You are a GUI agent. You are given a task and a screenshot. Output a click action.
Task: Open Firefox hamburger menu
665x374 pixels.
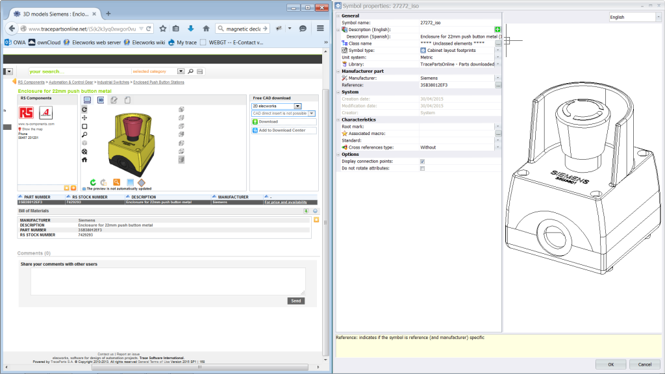click(320, 29)
